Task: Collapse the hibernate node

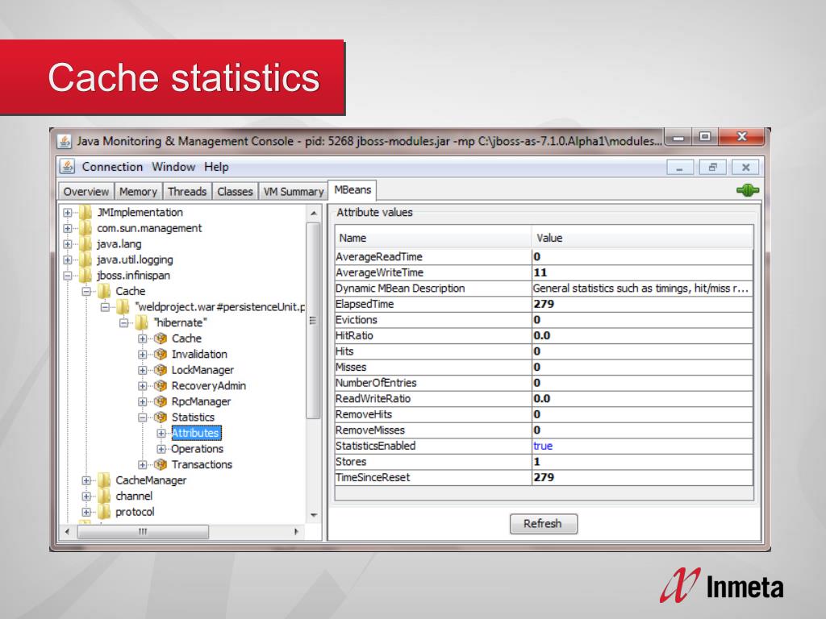Action: (x=123, y=322)
